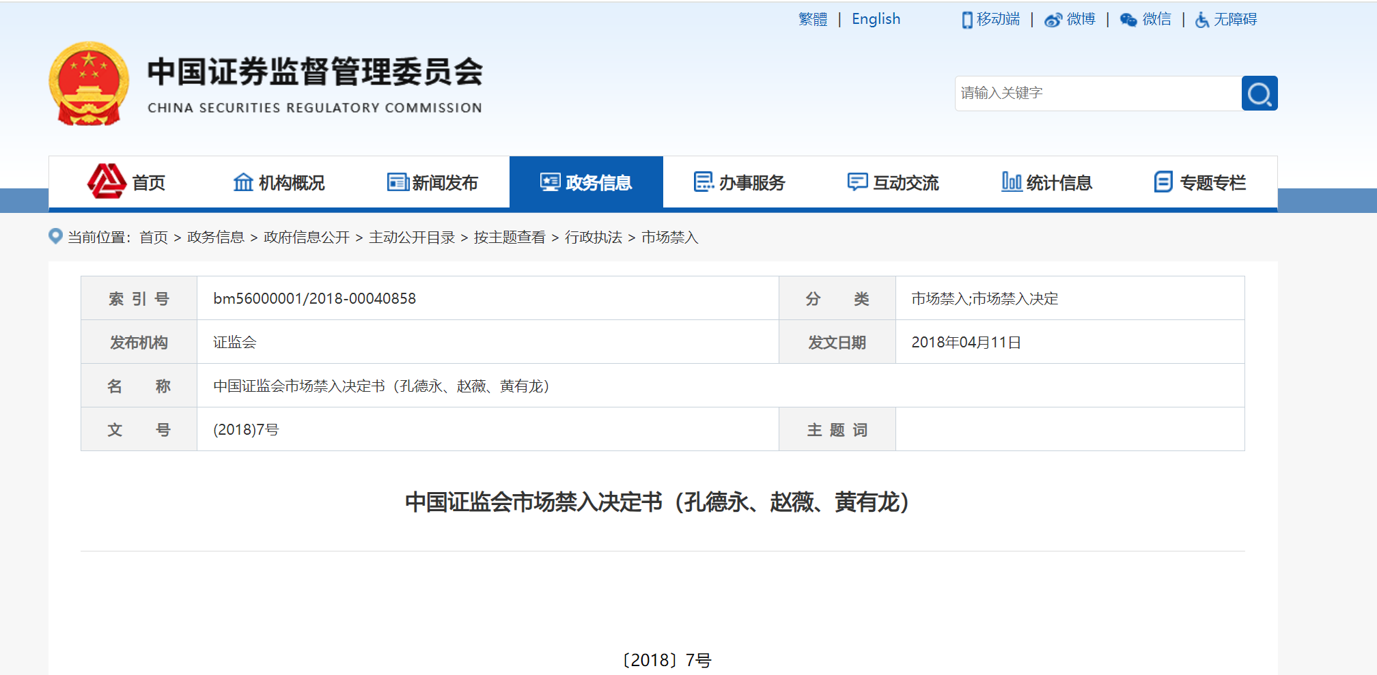Open the 新闻发布 navigation tab
Image resolution: width=1377 pixels, height=675 pixels.
click(x=432, y=182)
